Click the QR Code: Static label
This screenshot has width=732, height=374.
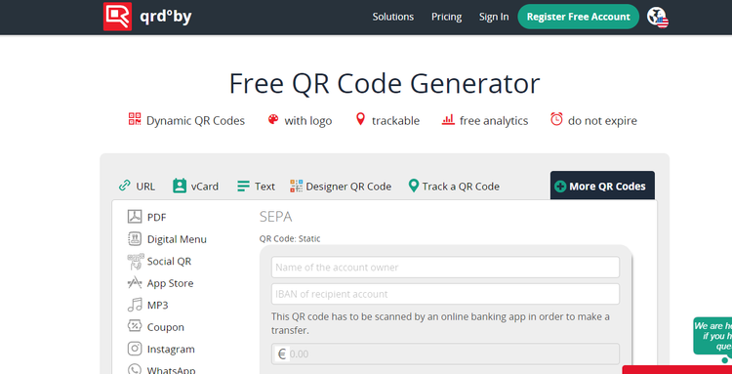[290, 238]
